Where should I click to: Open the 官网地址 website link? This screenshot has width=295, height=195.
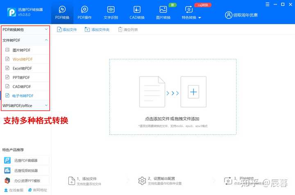click(37, 190)
